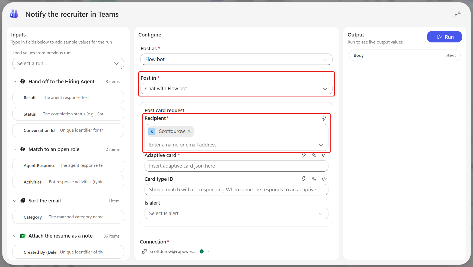Click the '3 items' count label
The height and width of the screenshot is (267, 473).
[113, 82]
